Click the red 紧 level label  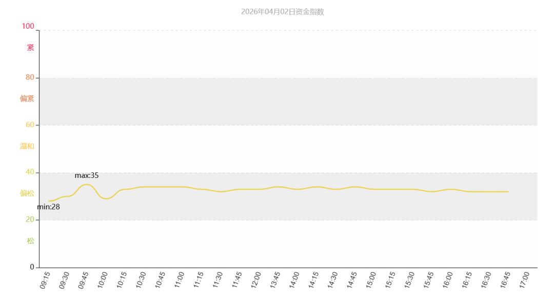tap(31, 48)
